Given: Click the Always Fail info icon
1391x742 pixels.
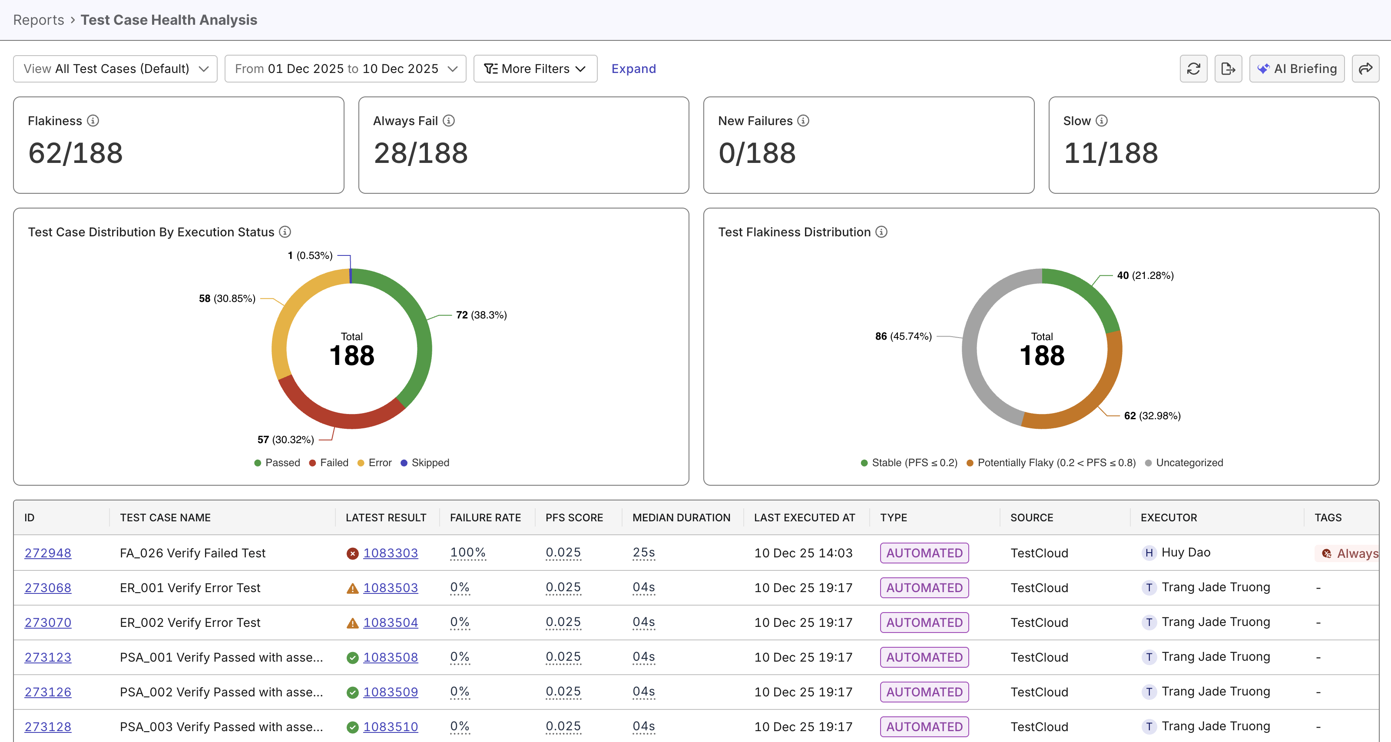Looking at the screenshot, I should [449, 120].
